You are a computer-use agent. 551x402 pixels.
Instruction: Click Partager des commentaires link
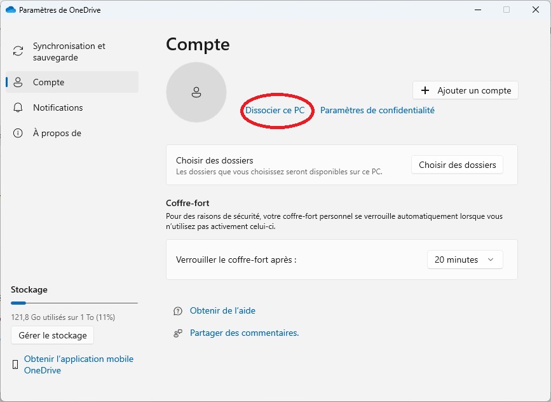244,333
